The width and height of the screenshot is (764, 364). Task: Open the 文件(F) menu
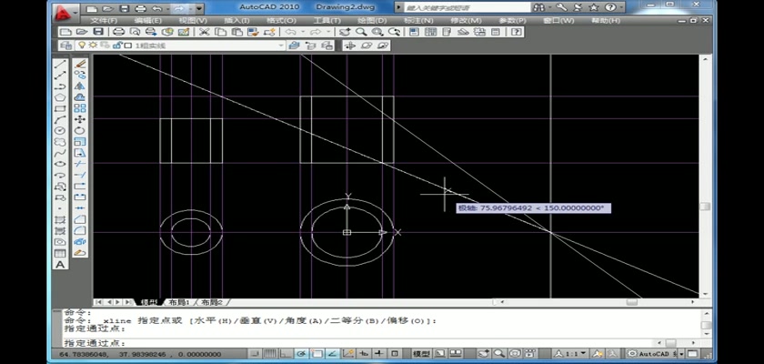coord(105,20)
